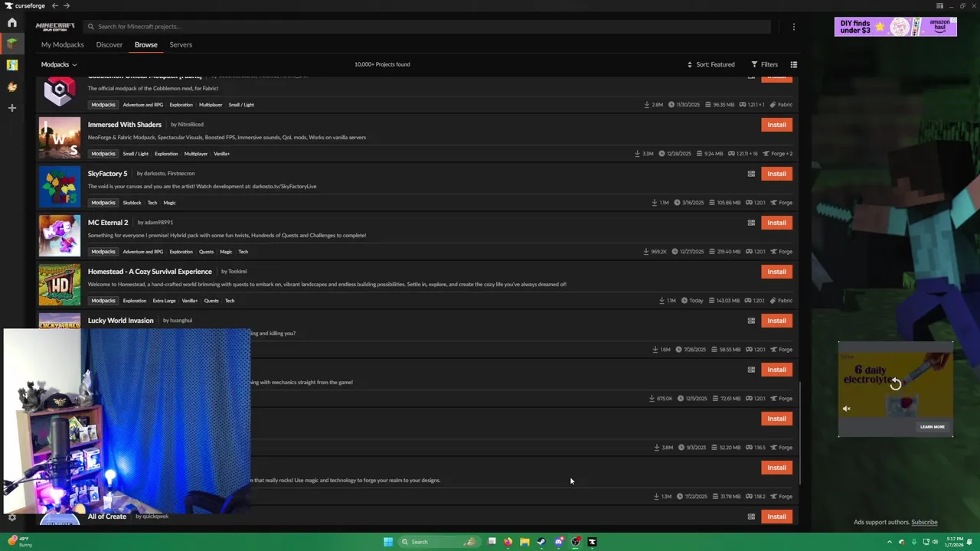Open Firefox from the taskbar
The image size is (980, 551).
[508, 542]
